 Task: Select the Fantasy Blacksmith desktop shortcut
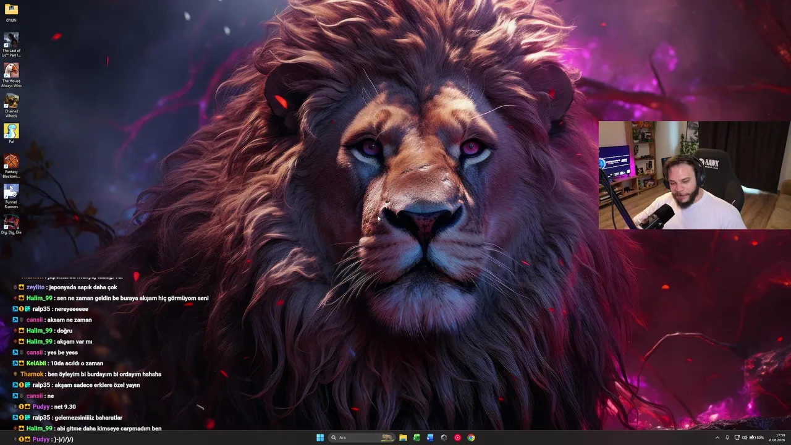11,166
